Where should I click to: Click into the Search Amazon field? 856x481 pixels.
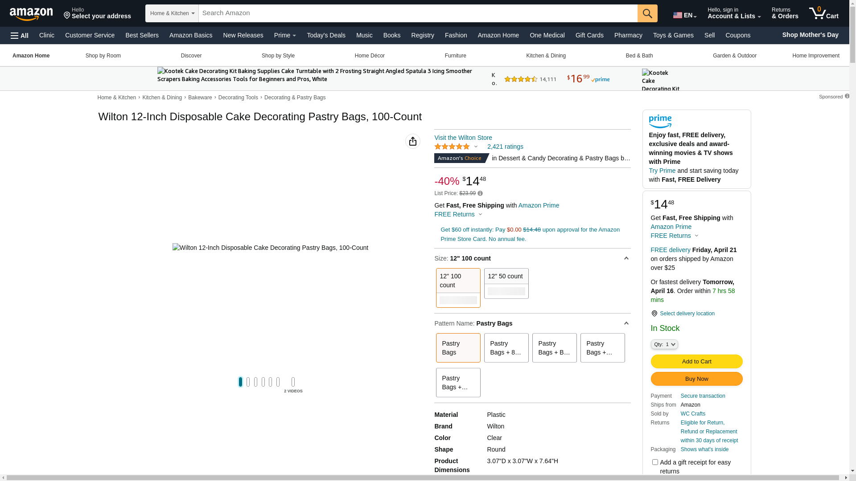pyautogui.click(x=417, y=13)
